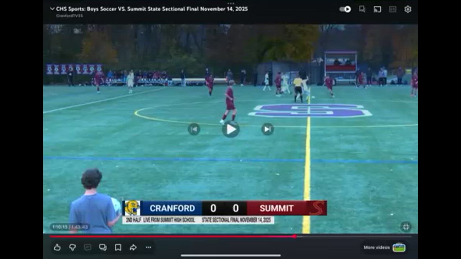Viewport: 461px width, 259px height.
Task: Toggle the autoplay switch
Action: 345,9
